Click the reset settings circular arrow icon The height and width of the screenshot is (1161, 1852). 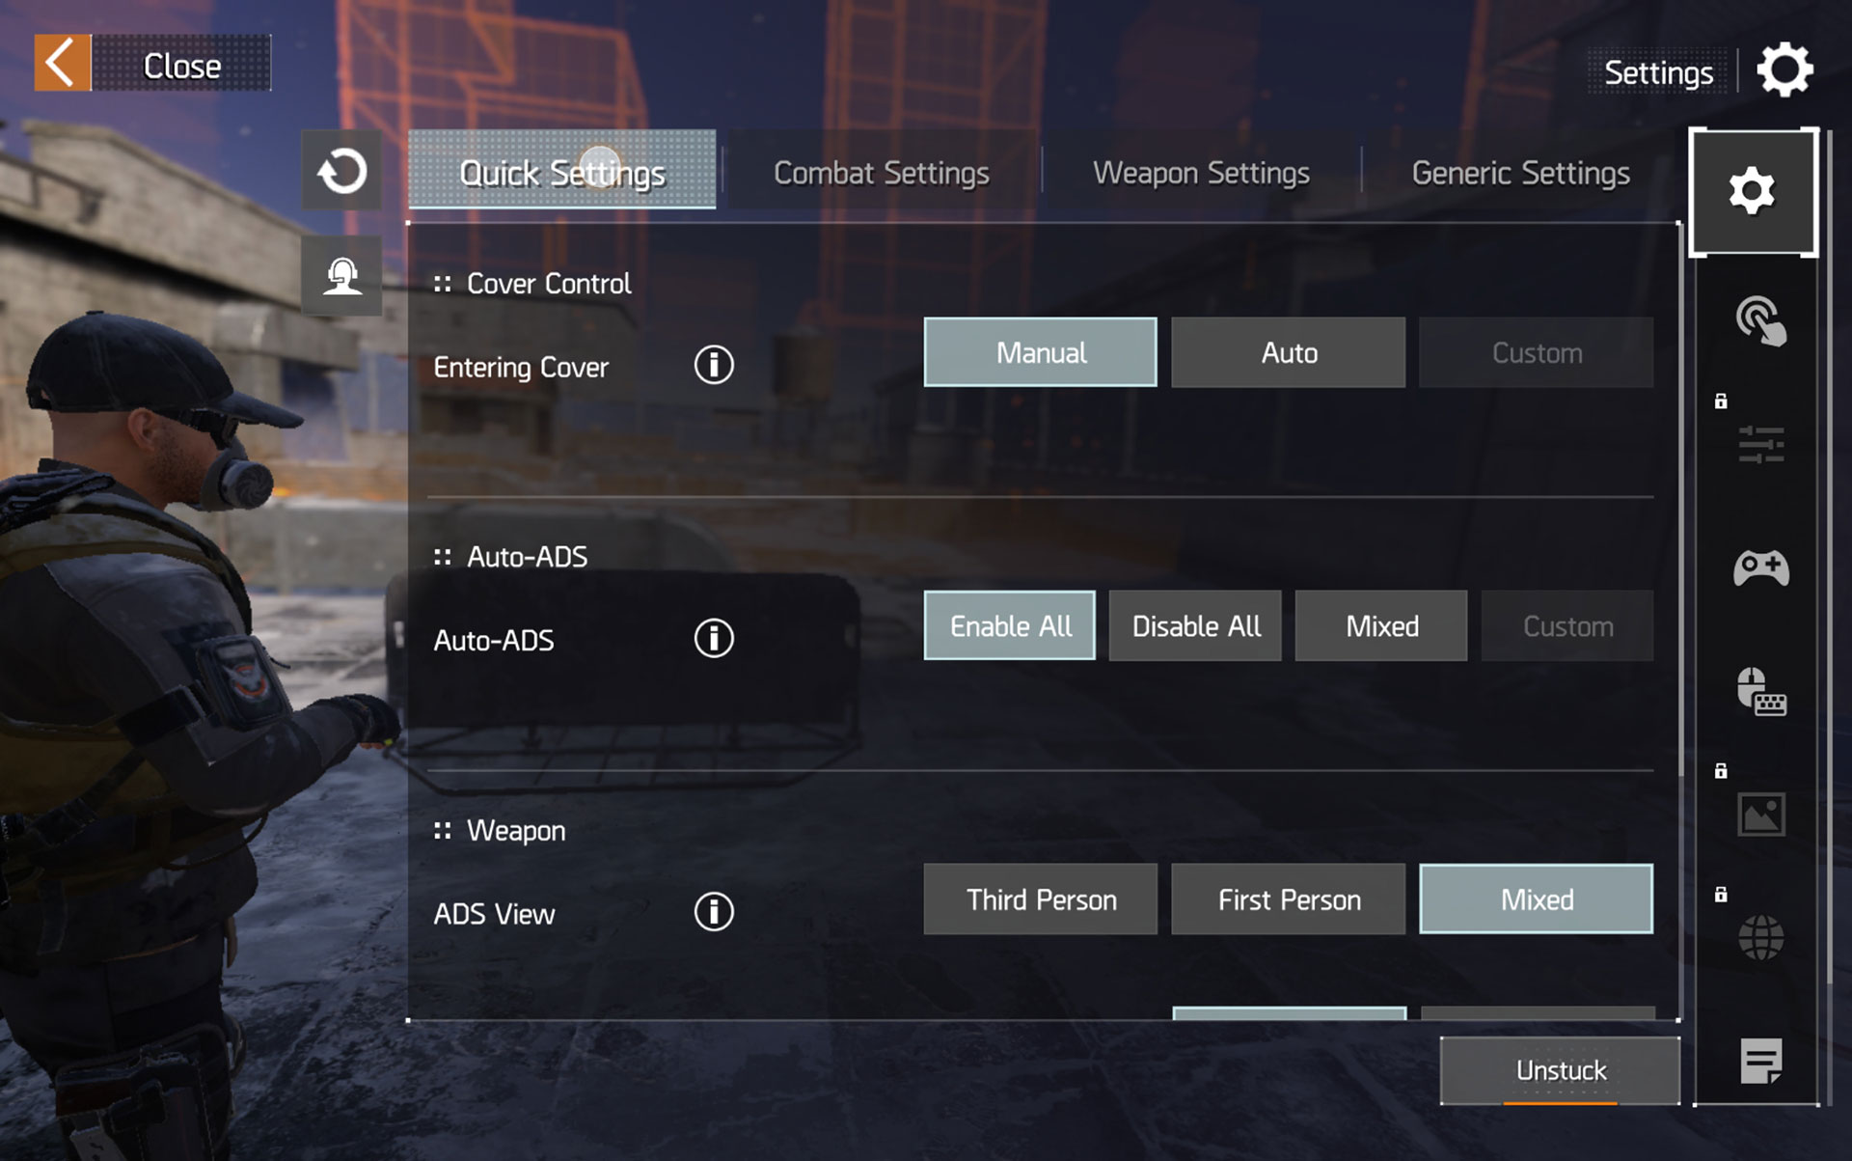point(341,172)
